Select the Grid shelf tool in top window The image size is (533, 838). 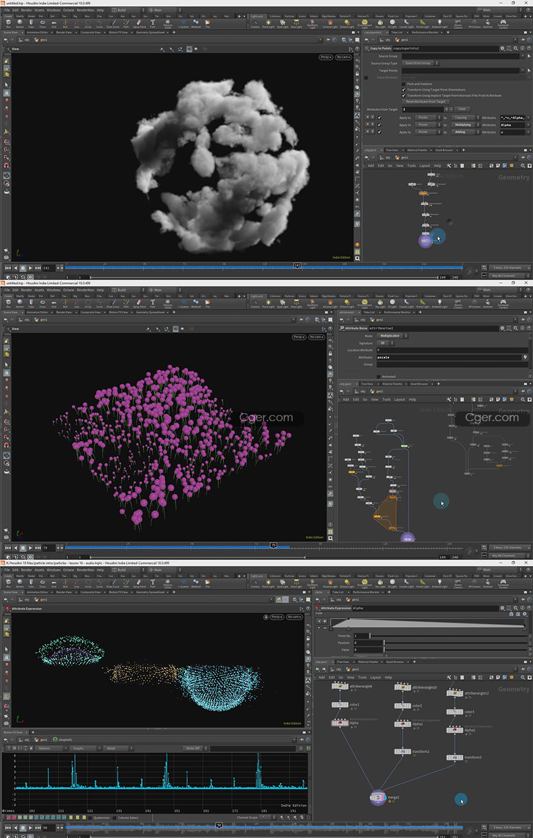point(54,24)
